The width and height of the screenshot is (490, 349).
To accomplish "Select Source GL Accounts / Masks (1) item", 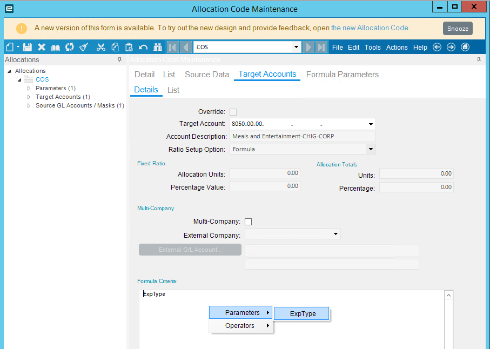I will pos(80,105).
